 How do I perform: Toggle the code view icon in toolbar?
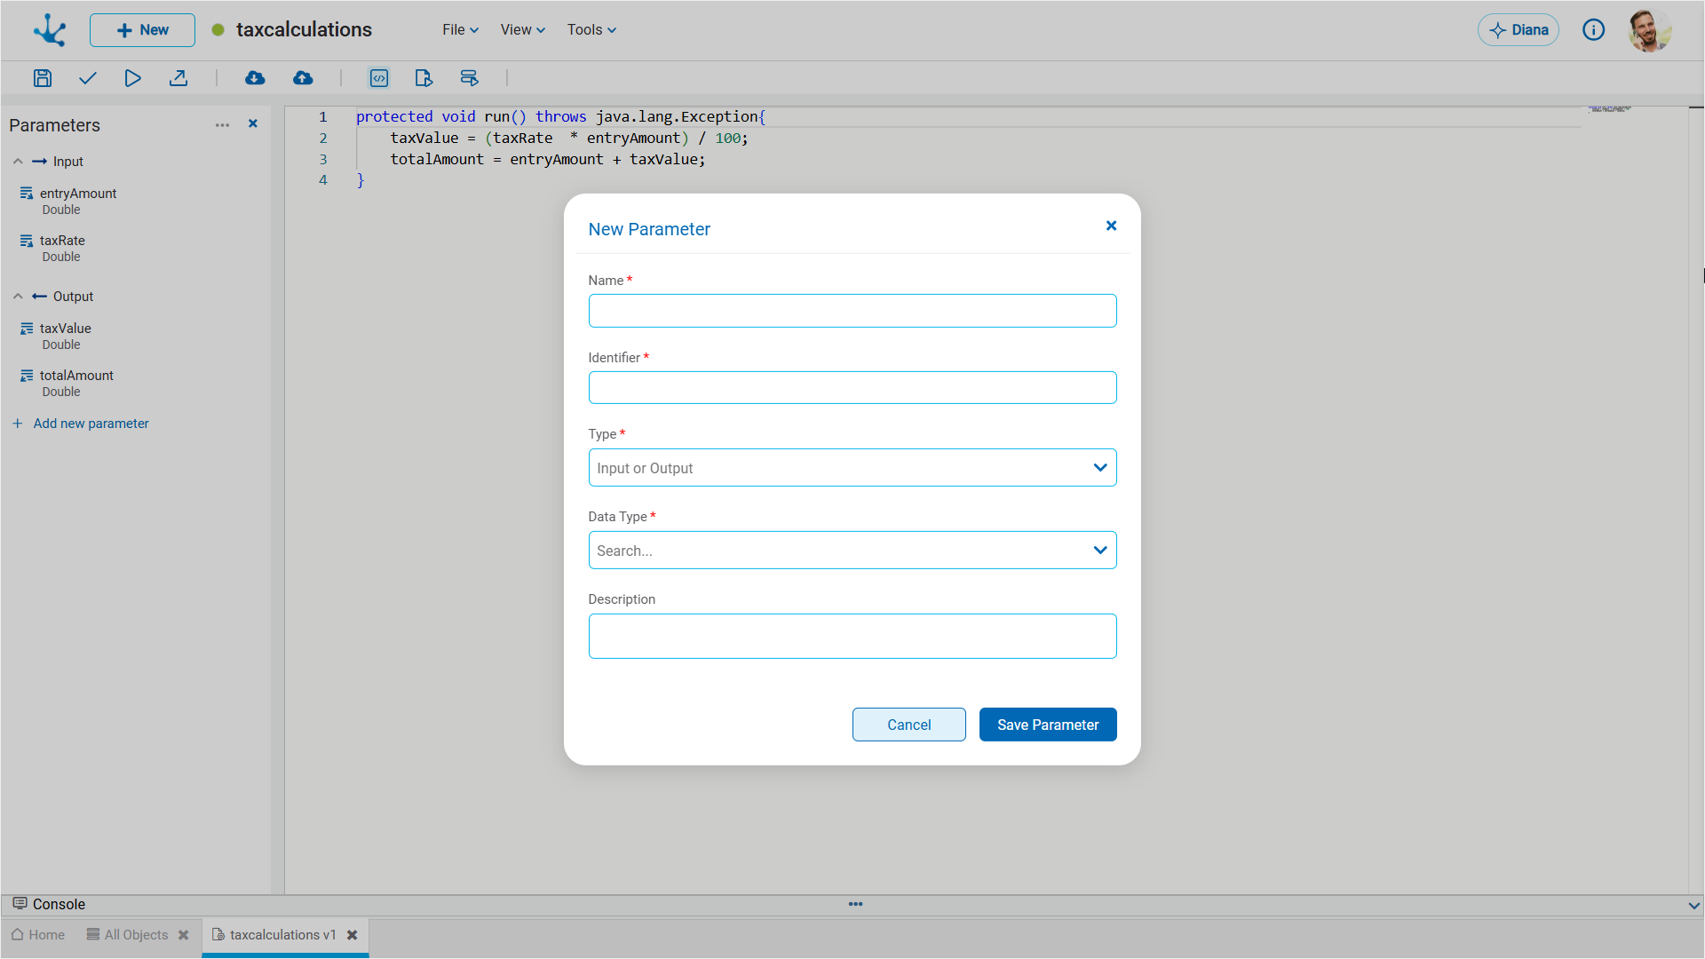click(x=379, y=78)
